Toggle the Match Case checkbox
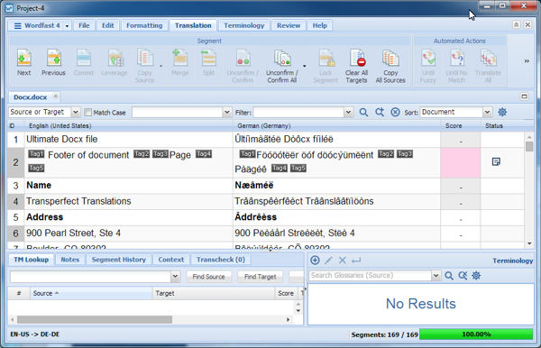541x348 pixels. (88, 113)
